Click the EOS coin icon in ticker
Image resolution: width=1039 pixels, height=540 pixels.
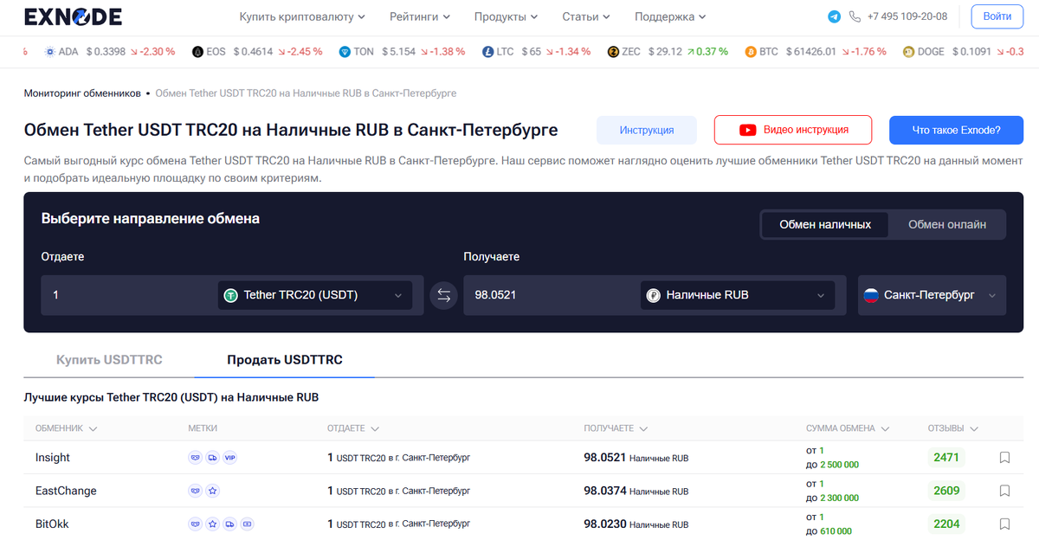[x=197, y=52]
